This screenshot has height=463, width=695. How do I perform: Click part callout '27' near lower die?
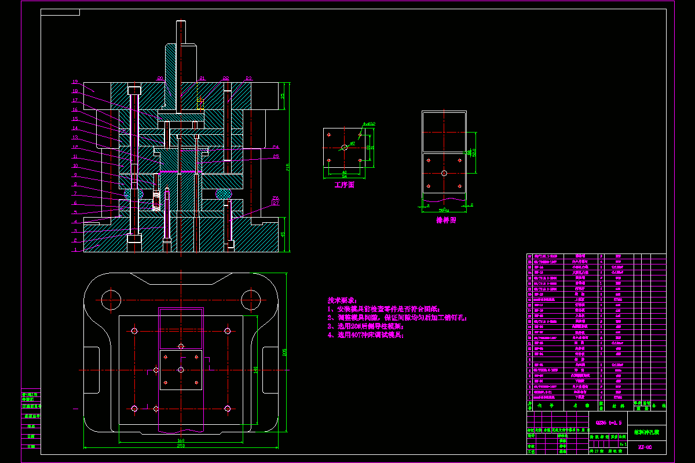pos(276,203)
